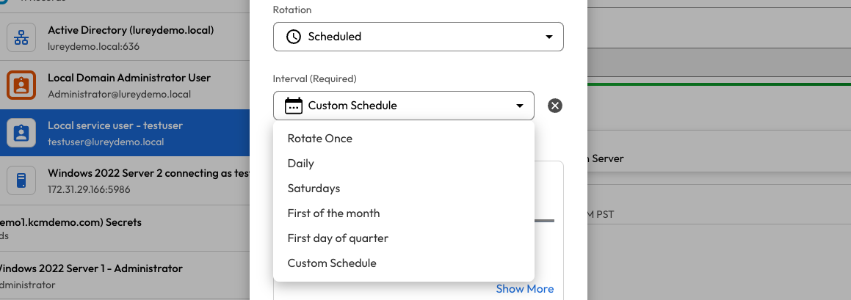
Task: Clear the interval with the X icon
Action: (555, 106)
